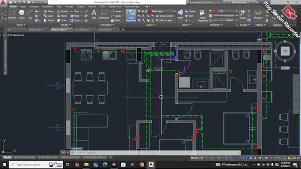Click the Move tool

point(49,11)
